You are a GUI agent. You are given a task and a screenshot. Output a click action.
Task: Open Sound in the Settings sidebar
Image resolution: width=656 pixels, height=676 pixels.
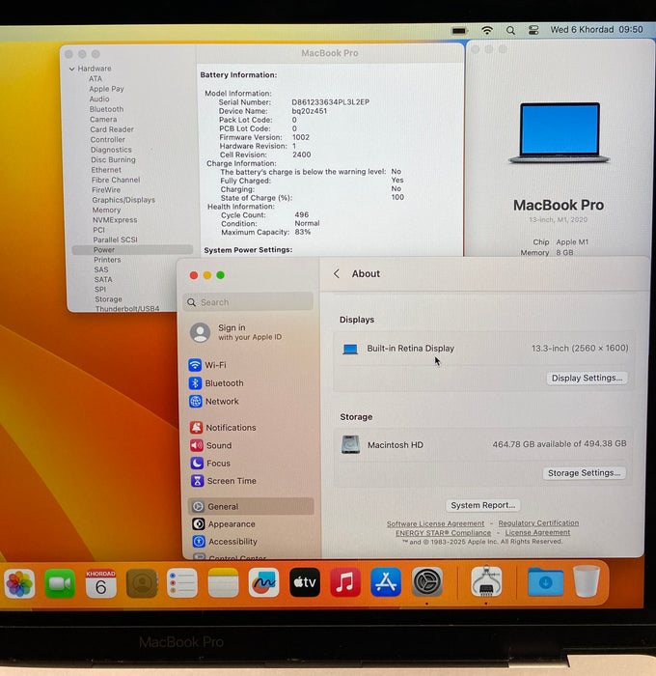[x=251, y=445]
